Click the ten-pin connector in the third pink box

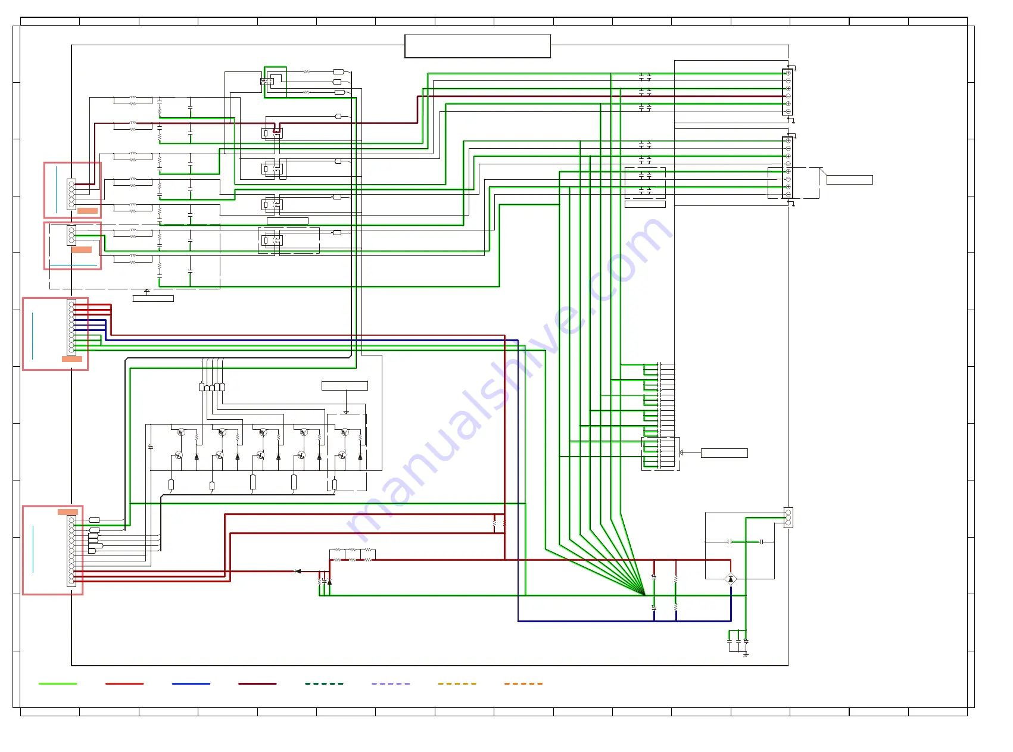click(x=71, y=327)
